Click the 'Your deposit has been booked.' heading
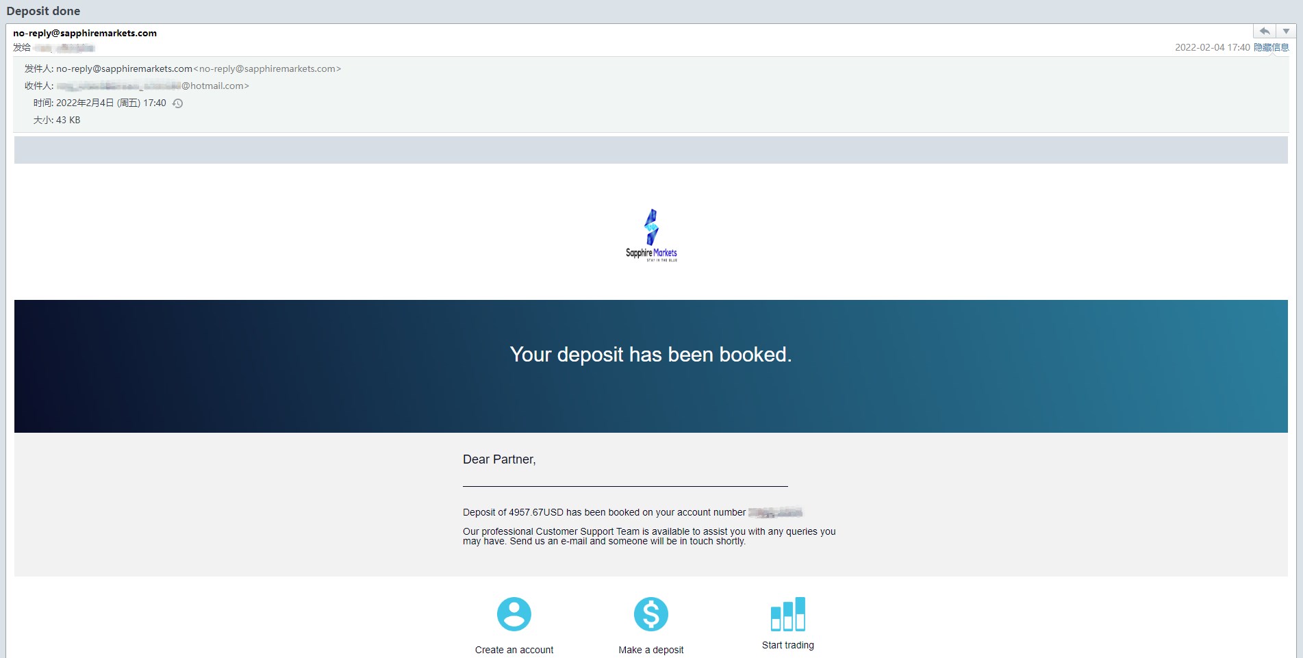This screenshot has width=1303, height=658. coord(650,355)
